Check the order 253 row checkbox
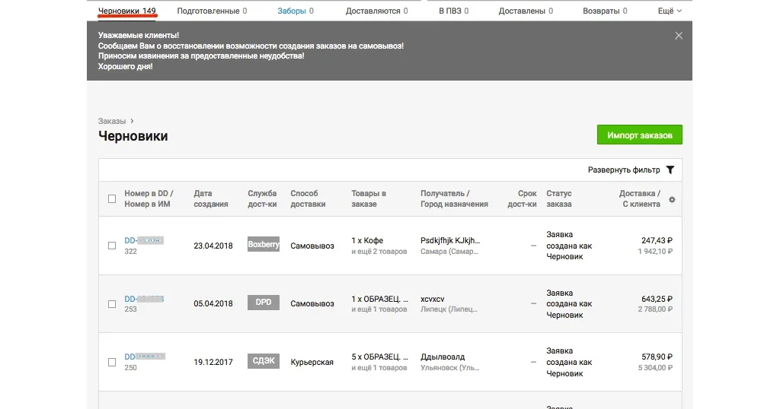 112,304
